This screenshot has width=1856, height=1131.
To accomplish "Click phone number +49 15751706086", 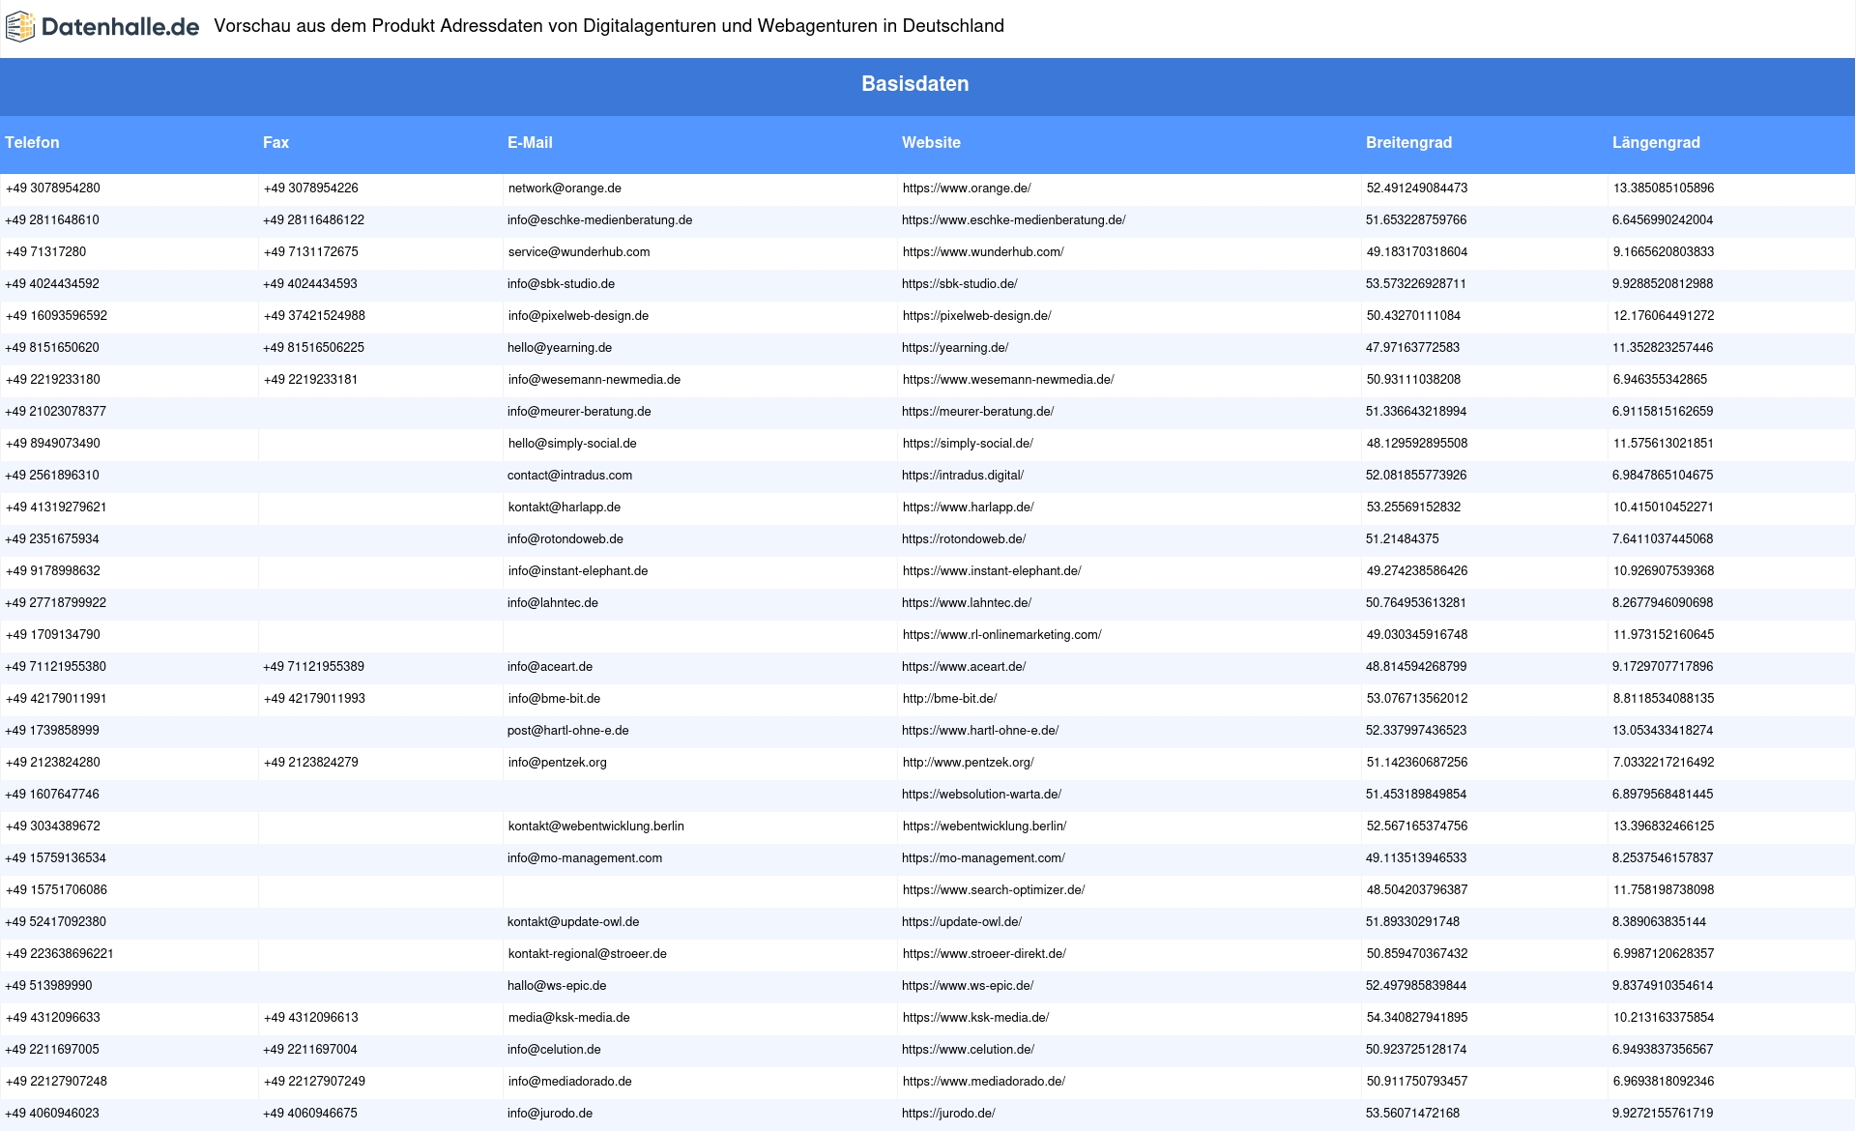I will pos(57,890).
